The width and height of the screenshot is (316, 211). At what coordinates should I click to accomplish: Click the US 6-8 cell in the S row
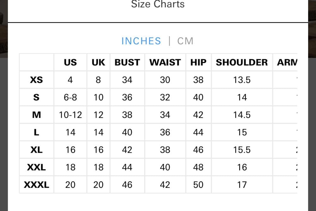coord(70,97)
